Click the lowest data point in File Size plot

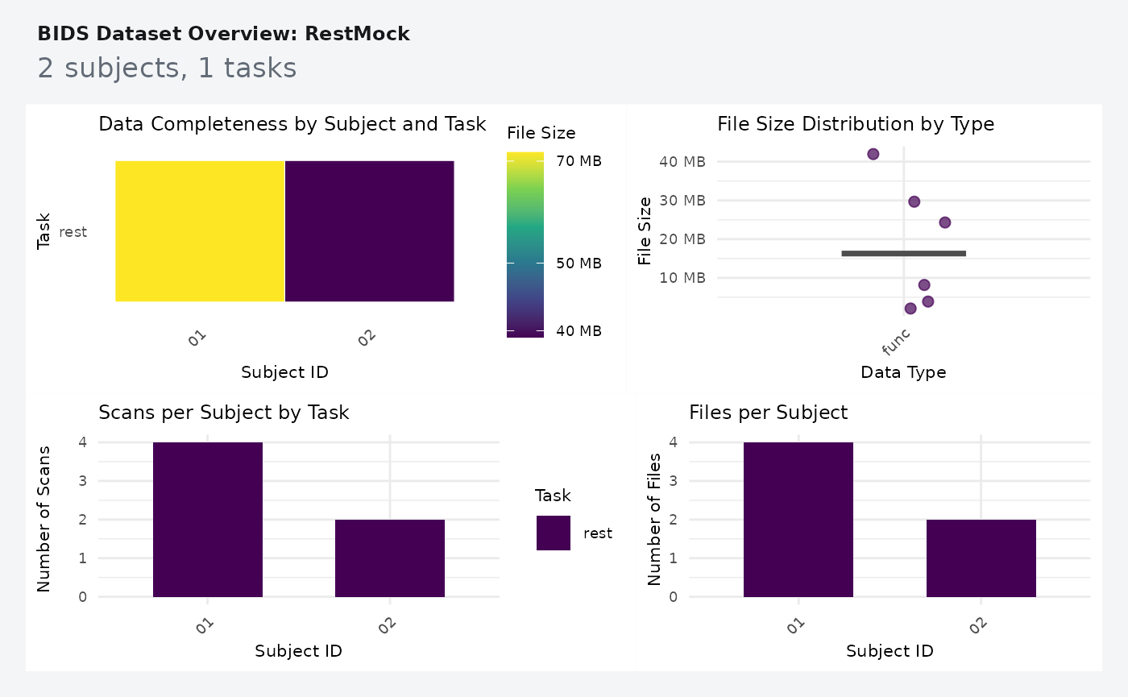[x=910, y=309]
